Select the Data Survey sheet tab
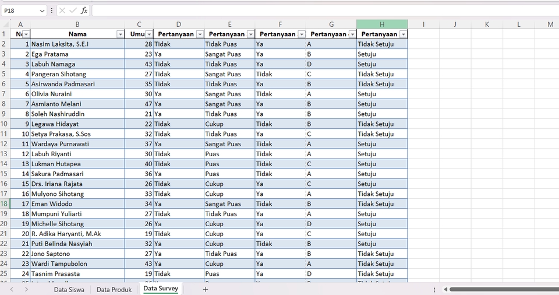 161,289
